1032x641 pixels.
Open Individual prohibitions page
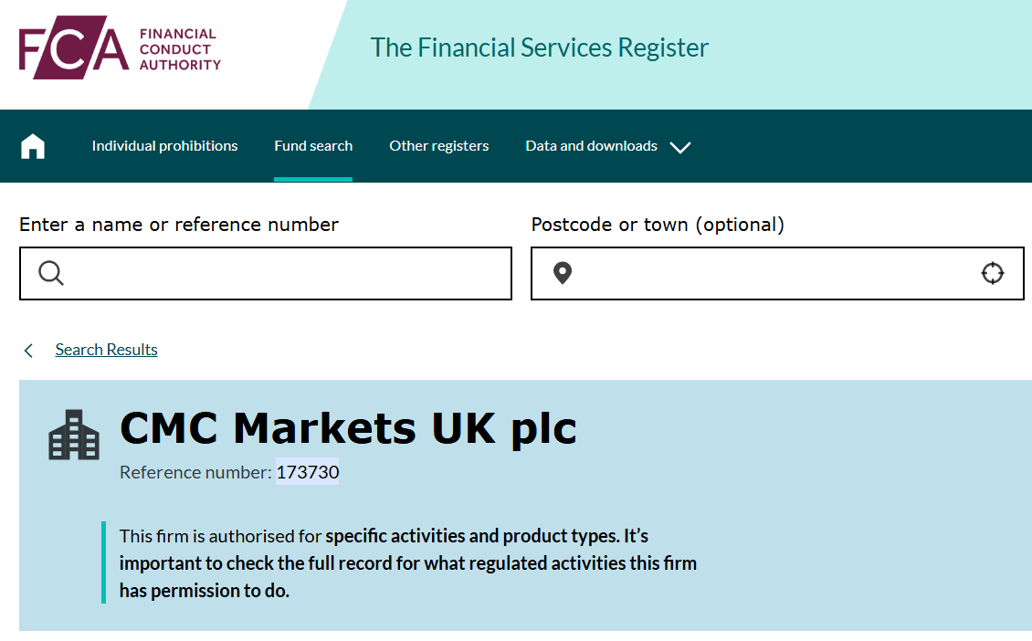click(x=164, y=146)
